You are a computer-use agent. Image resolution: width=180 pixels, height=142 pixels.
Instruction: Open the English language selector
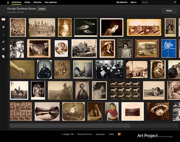[x=67, y=134]
